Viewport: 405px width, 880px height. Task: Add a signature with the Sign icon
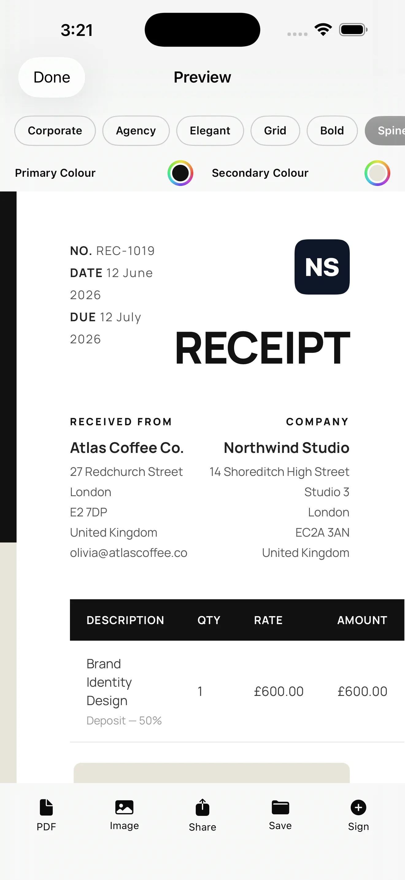(358, 807)
